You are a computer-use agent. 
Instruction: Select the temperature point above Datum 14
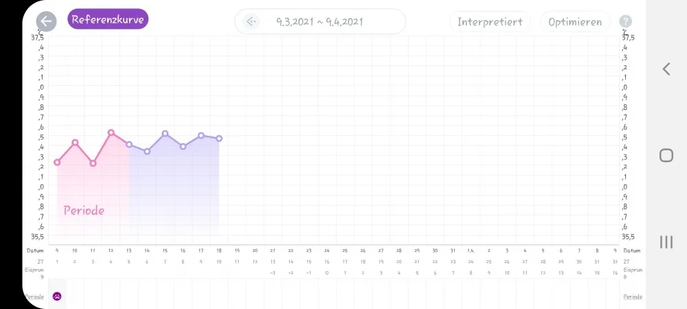(x=147, y=152)
